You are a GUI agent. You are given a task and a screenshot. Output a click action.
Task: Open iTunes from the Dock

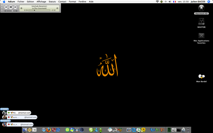[x=138, y=130]
